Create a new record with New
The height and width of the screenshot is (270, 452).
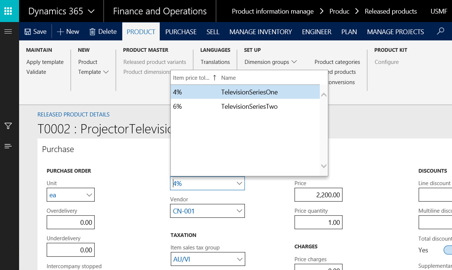(x=68, y=32)
